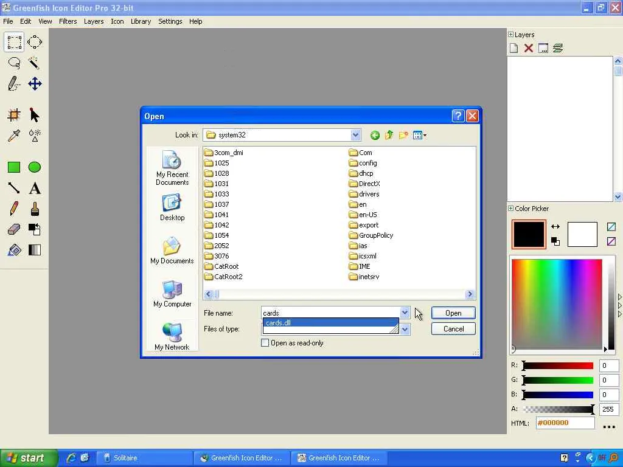Viewport: 623px width, 467px height.
Task: Expand the File name dropdown arrow
Action: pyautogui.click(x=405, y=313)
